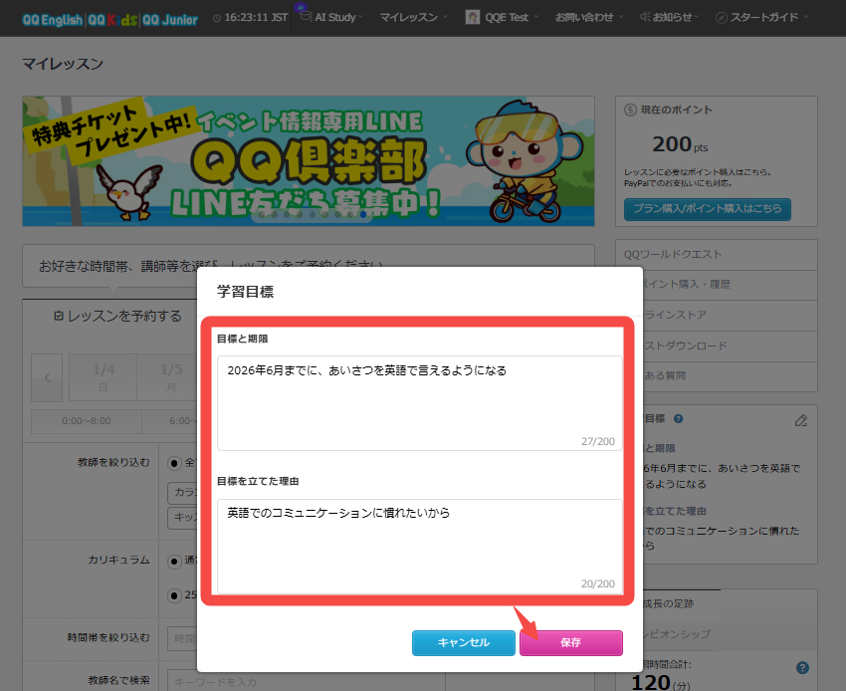This screenshot has width=846, height=691.
Task: Select the first 教師を絞り込む radio button
Action: click(x=174, y=463)
